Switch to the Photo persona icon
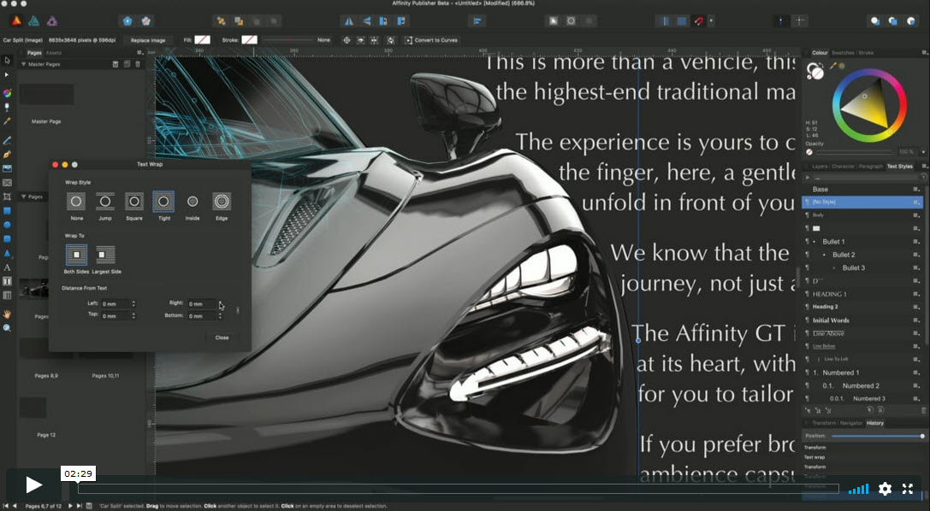The height and width of the screenshot is (511, 930). [52, 21]
